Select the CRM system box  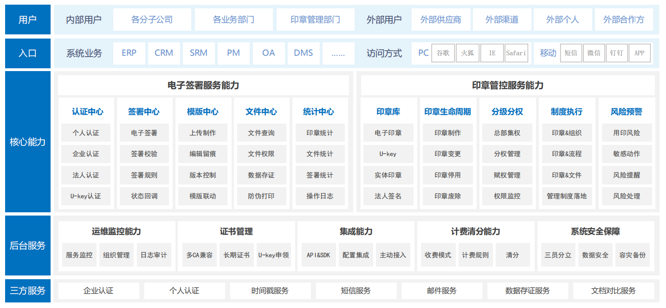tap(164, 53)
